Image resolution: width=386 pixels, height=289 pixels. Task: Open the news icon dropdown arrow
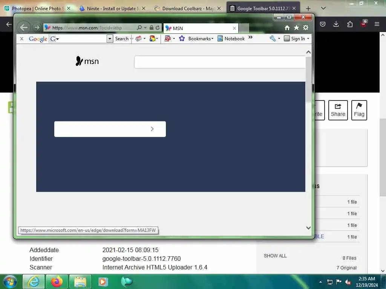click(144, 39)
